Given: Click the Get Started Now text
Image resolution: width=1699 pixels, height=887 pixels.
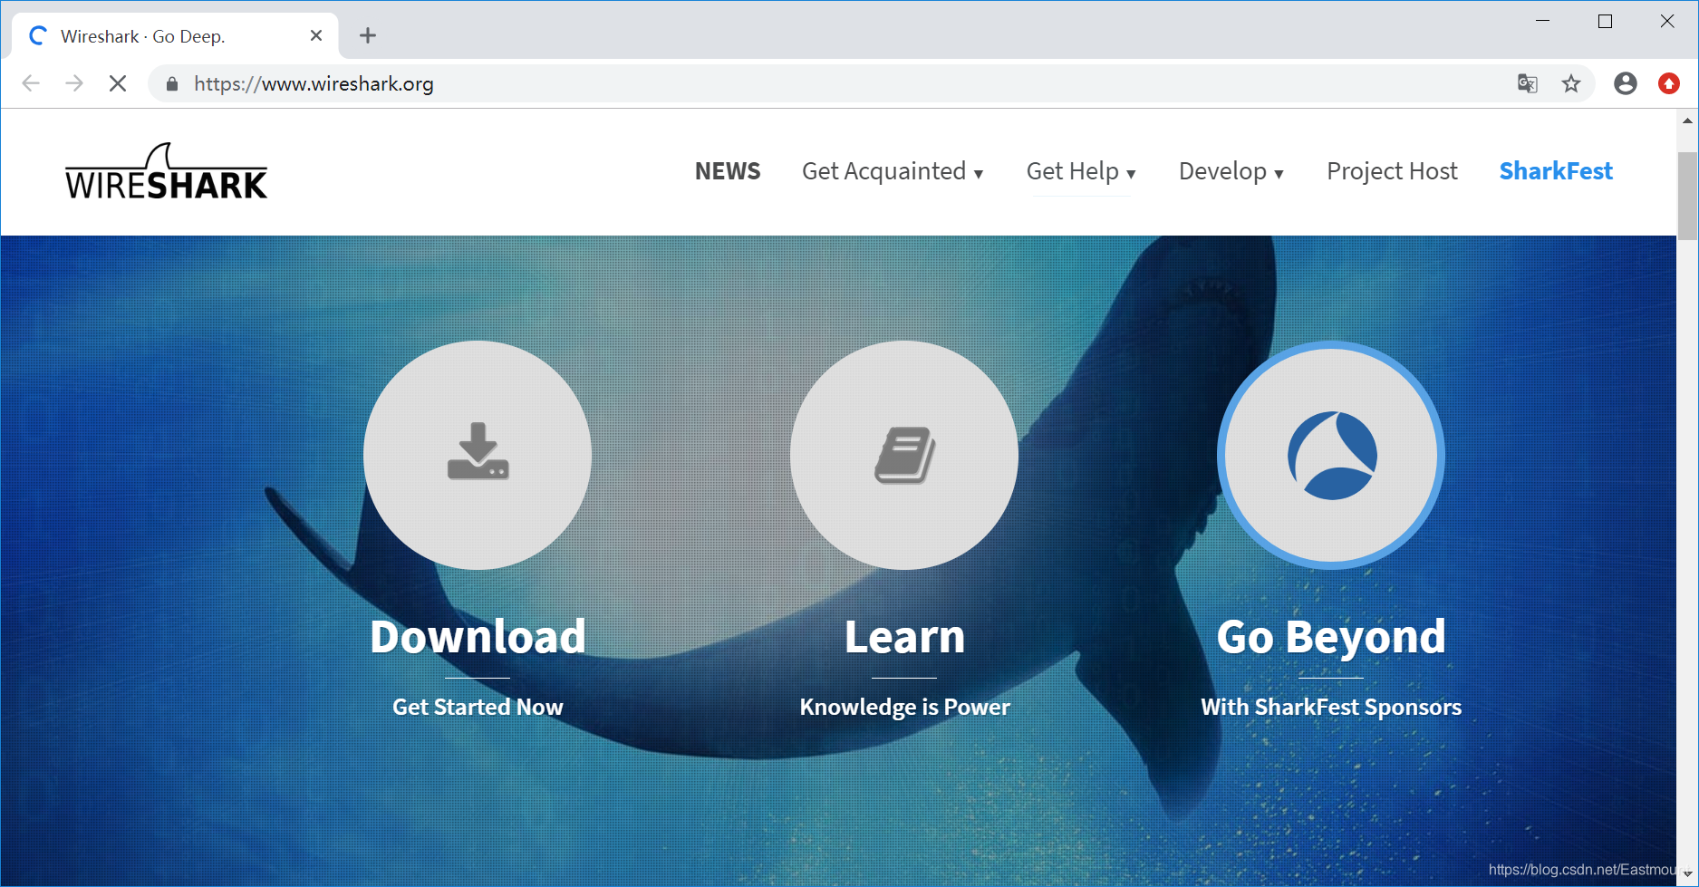Looking at the screenshot, I should [x=478, y=707].
